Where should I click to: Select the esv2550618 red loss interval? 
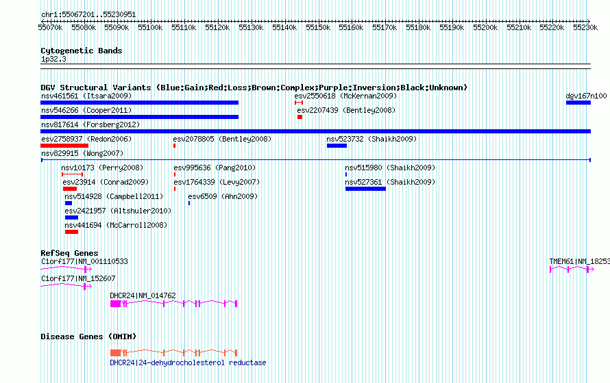(x=299, y=103)
